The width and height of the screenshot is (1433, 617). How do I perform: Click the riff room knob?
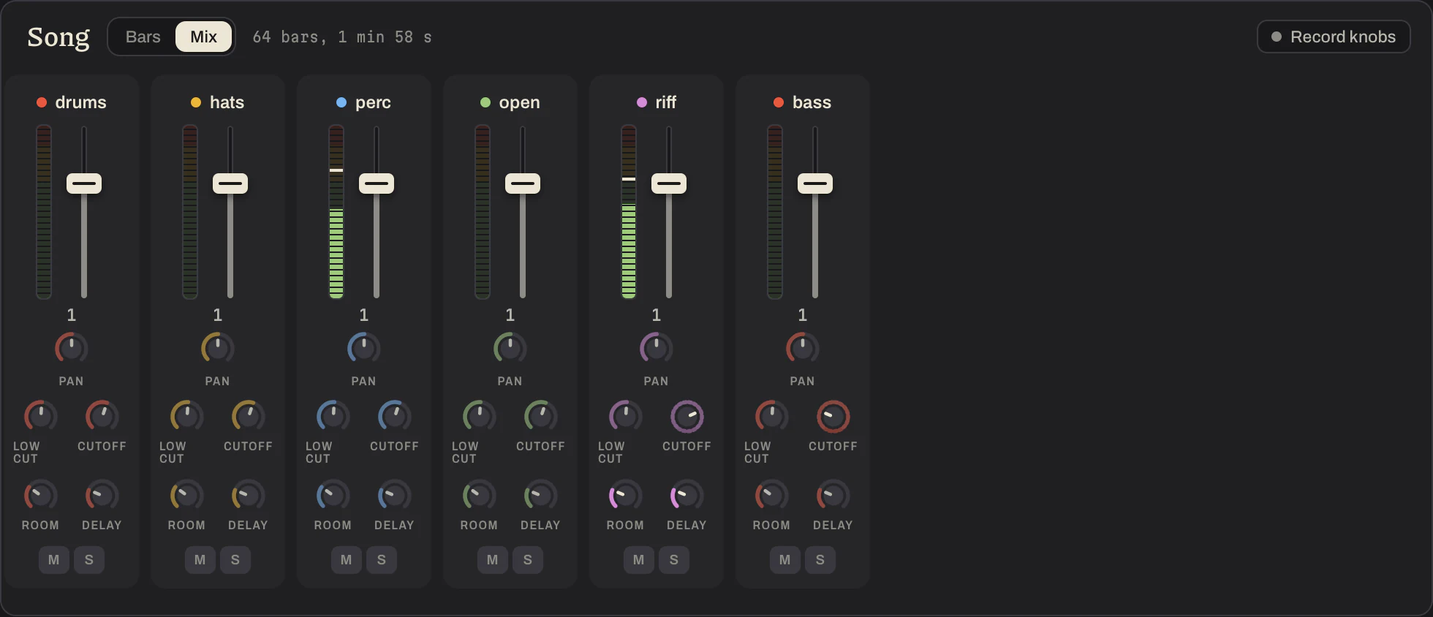(625, 496)
